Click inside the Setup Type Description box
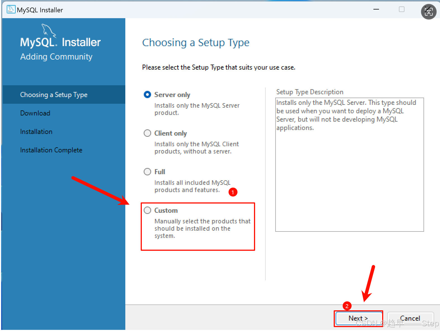The width and height of the screenshot is (440, 331). [x=350, y=165]
